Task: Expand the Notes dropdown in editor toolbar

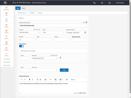Action: [73, 79]
